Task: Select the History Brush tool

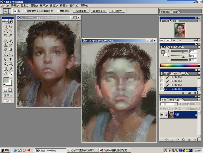Action: click(x=11, y=45)
